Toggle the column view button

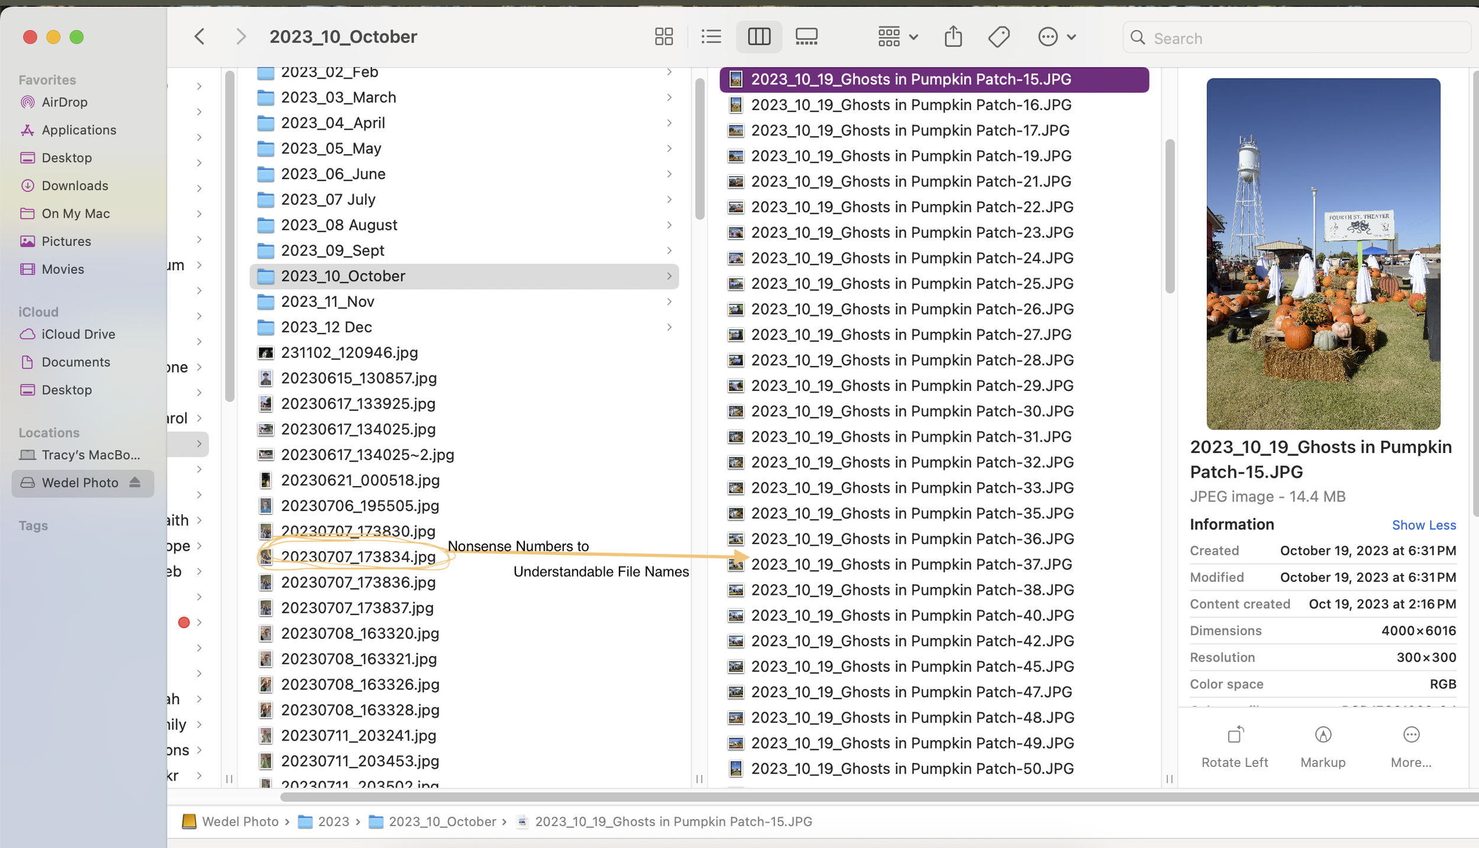tap(759, 37)
